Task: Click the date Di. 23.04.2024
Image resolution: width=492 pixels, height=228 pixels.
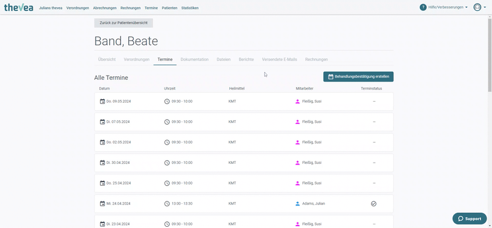Action: pos(118,224)
